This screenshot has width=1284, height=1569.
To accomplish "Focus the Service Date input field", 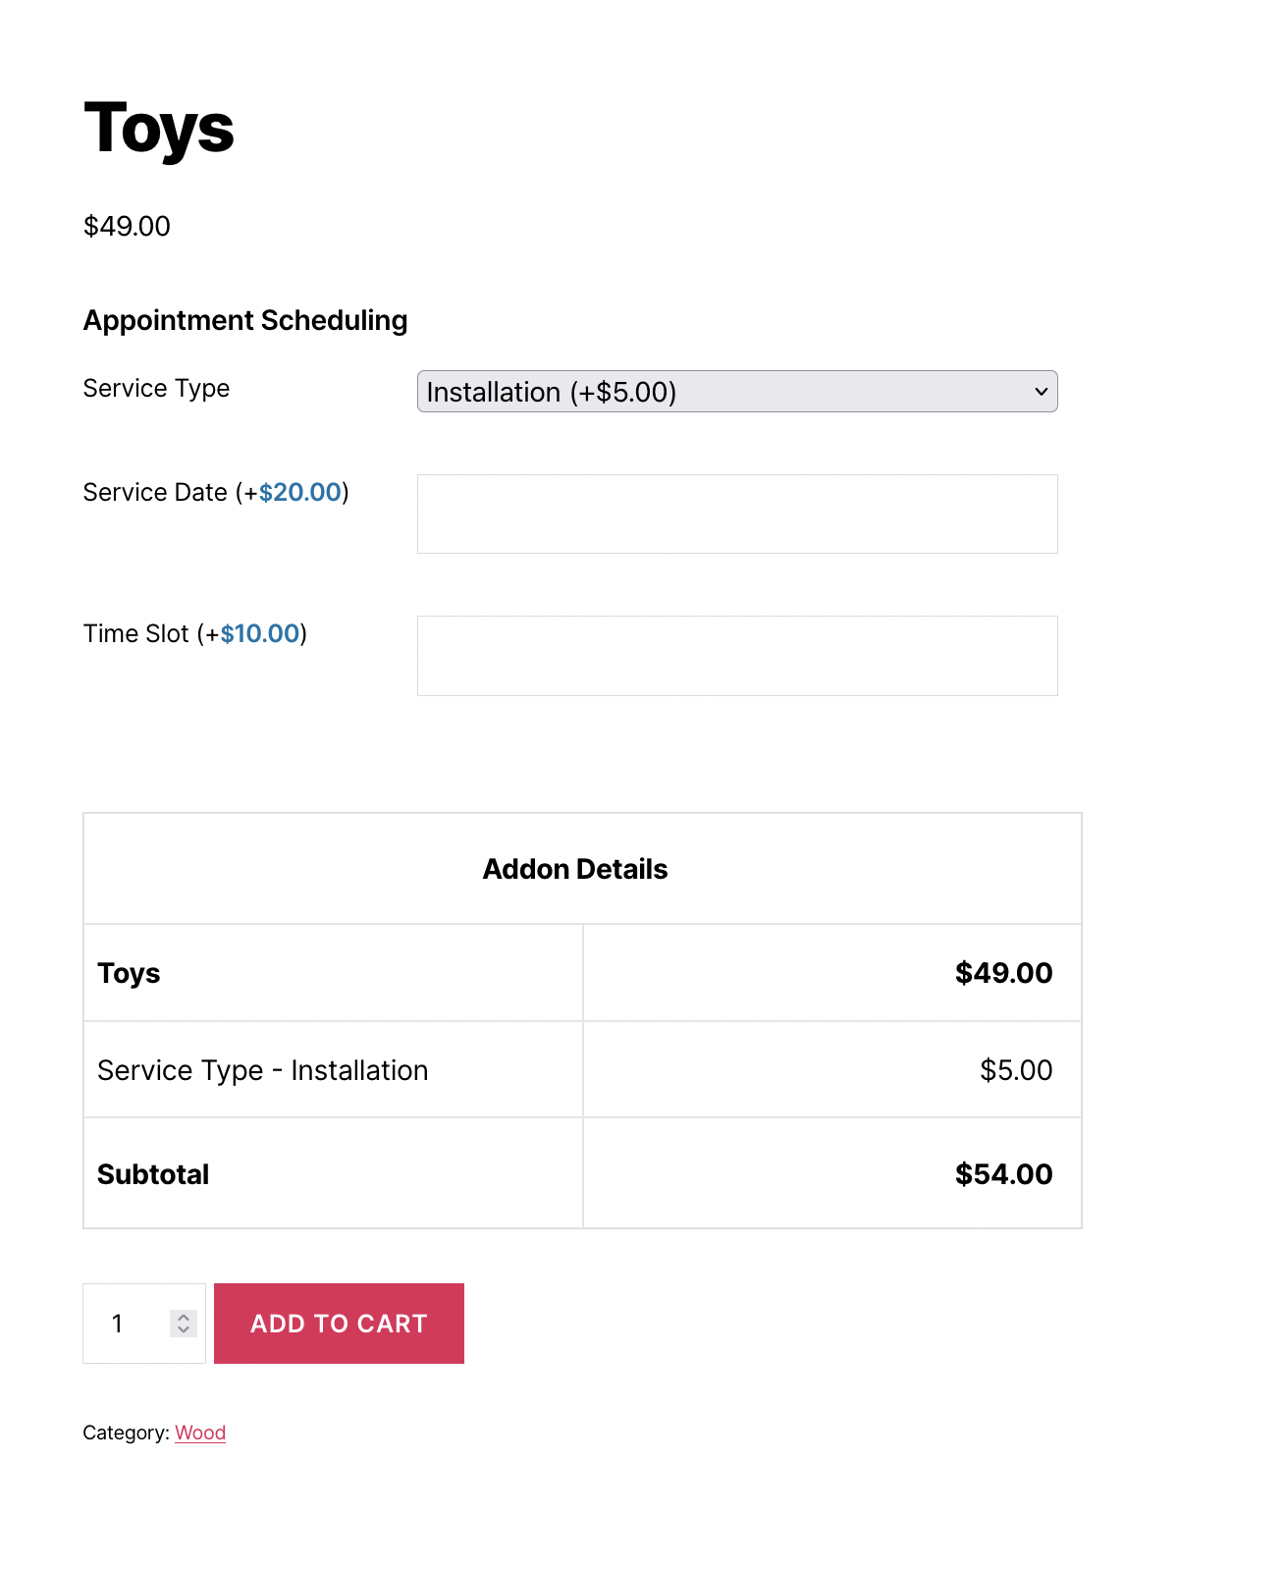I will 736,514.
